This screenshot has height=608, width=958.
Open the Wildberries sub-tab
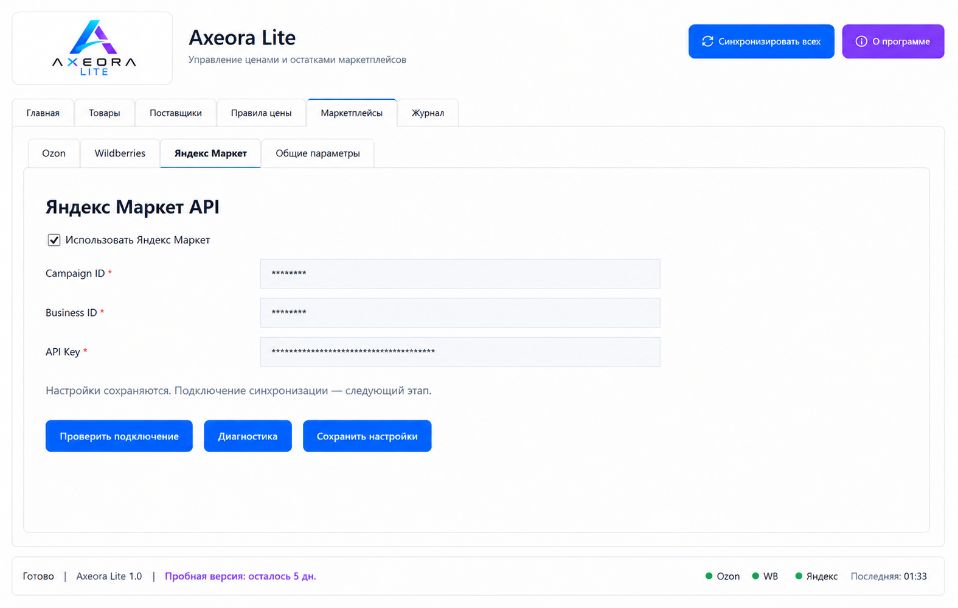pyautogui.click(x=120, y=153)
